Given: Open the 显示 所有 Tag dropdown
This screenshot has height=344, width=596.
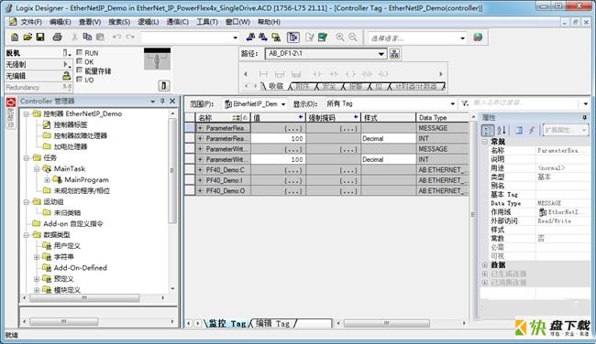Looking at the screenshot, I should [452, 103].
